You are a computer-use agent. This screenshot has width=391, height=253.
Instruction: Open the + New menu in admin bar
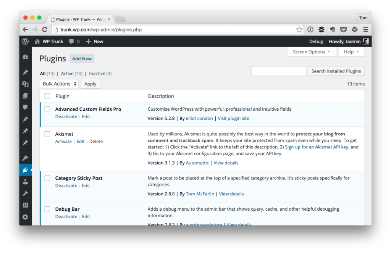pos(95,41)
